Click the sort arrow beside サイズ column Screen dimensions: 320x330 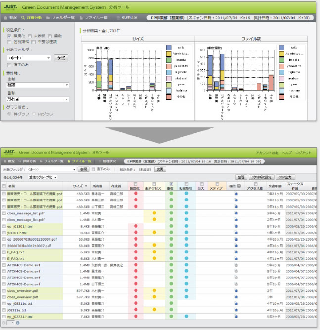pos(86,186)
